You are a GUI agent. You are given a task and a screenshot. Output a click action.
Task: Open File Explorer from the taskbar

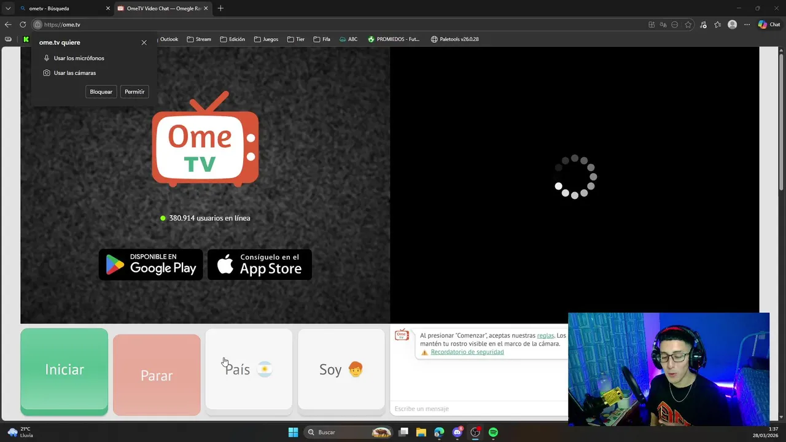(x=421, y=432)
